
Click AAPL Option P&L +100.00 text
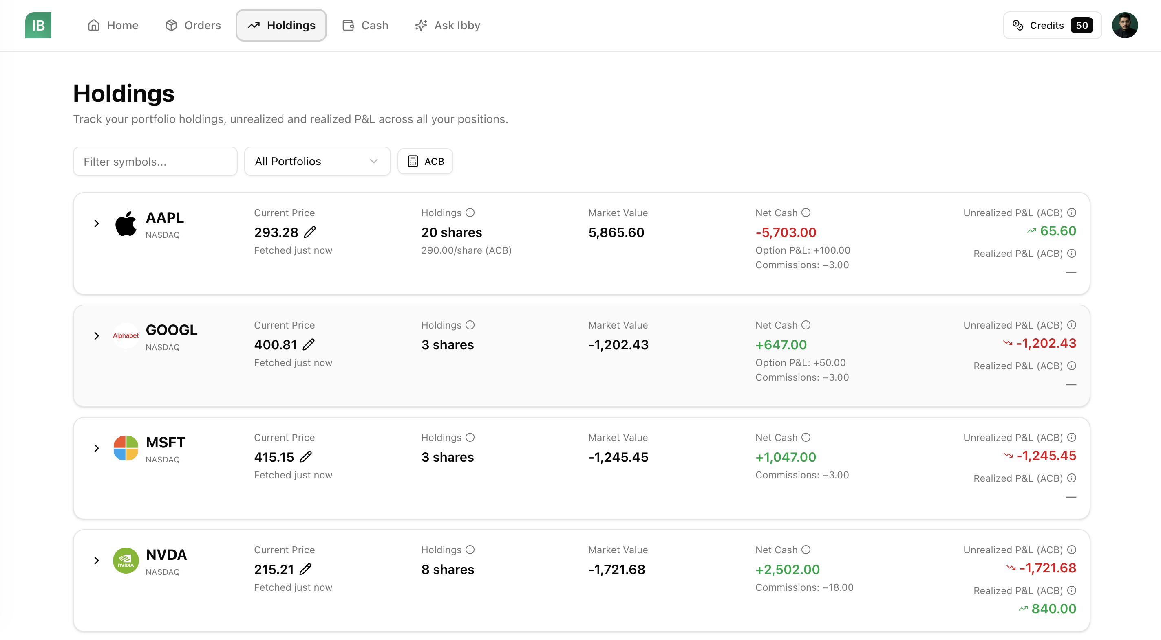803,250
